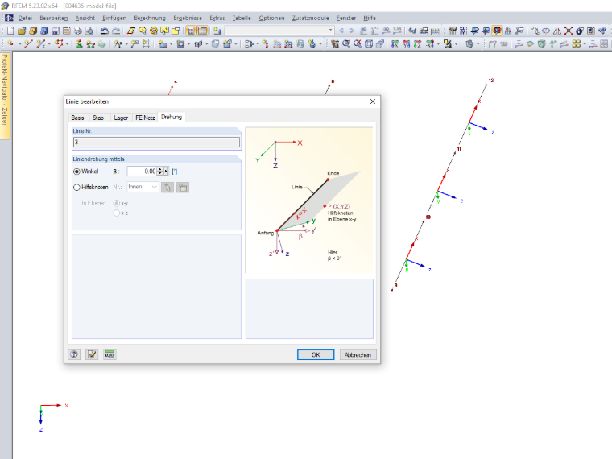Show view in Z direction
The width and height of the screenshot is (612, 459).
(x=417, y=43)
